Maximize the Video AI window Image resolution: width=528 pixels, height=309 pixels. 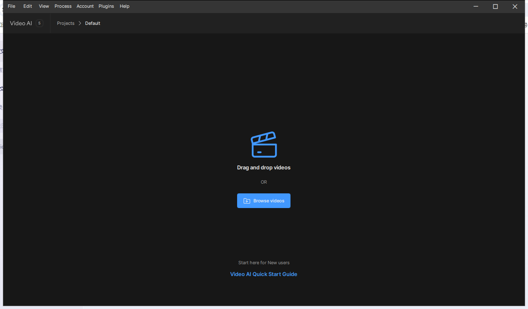495,6
